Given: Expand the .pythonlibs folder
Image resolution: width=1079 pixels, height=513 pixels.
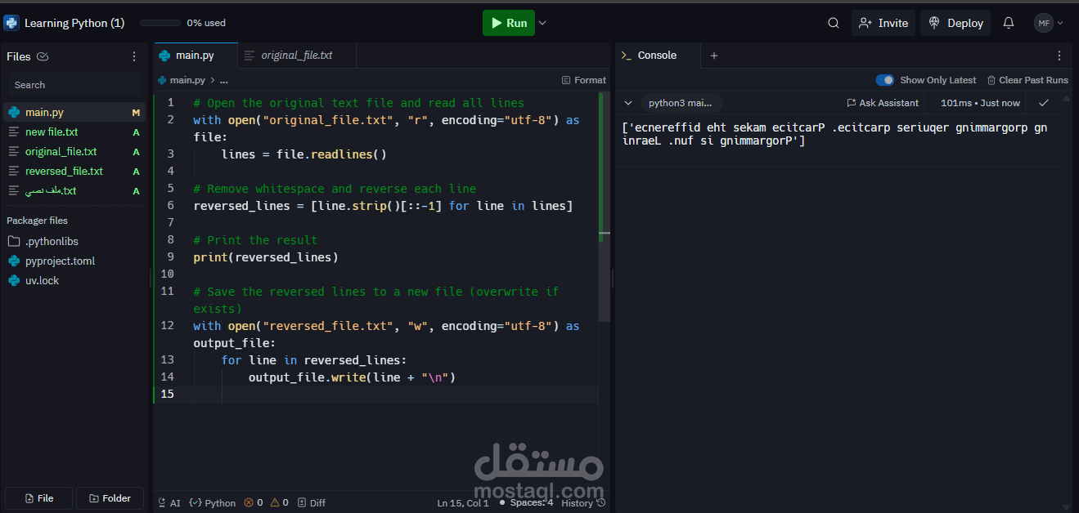Looking at the screenshot, I should point(74,241).
